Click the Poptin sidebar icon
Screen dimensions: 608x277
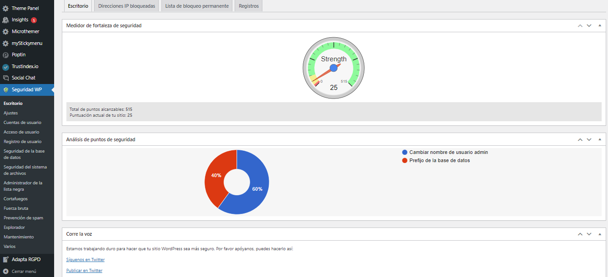(5, 54)
